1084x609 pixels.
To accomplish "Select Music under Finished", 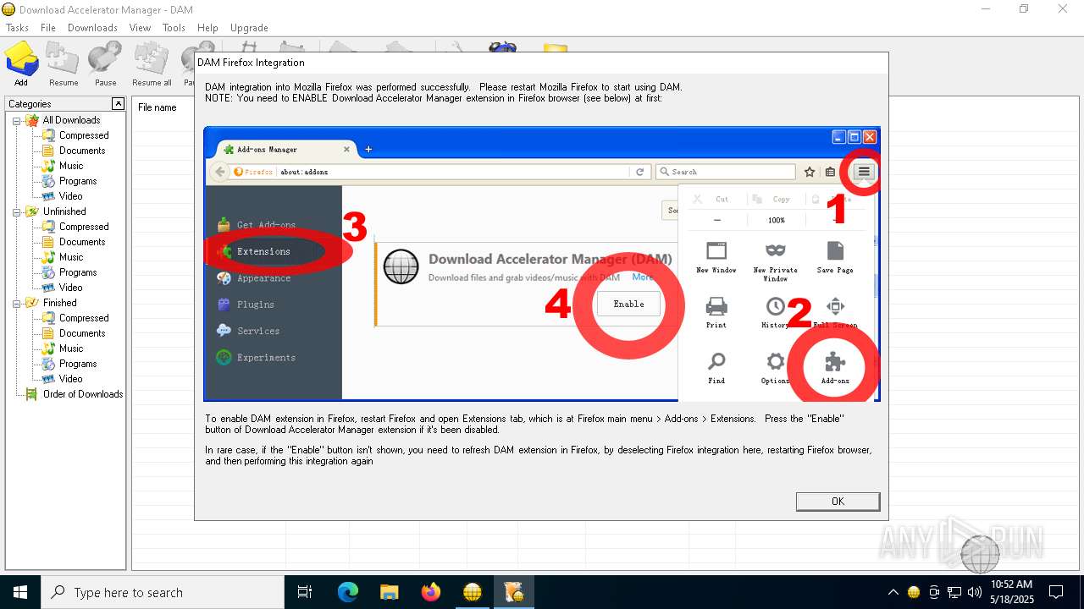I will coord(71,348).
